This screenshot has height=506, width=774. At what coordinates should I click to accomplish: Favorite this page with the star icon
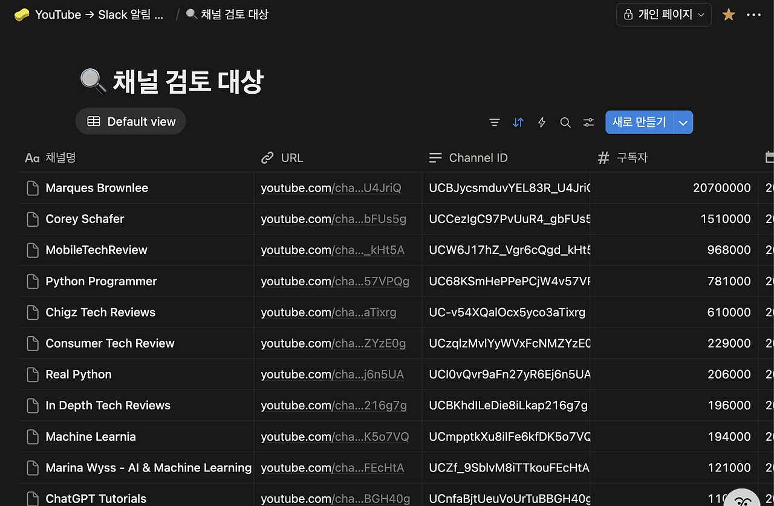729,15
